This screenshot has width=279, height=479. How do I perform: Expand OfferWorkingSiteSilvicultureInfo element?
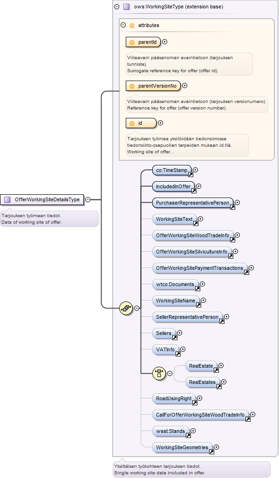pos(235,252)
